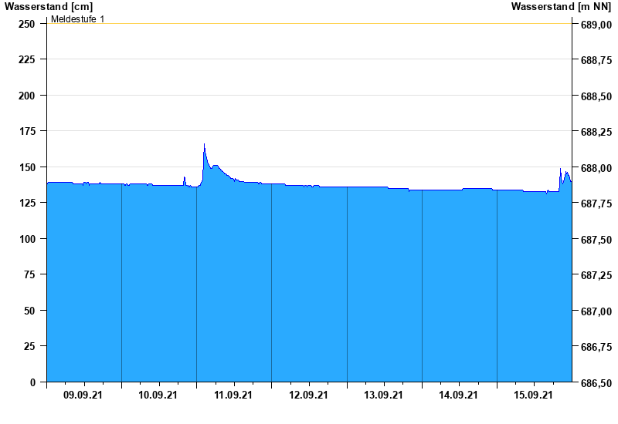Click the 225 value on the left axis

tap(26, 59)
